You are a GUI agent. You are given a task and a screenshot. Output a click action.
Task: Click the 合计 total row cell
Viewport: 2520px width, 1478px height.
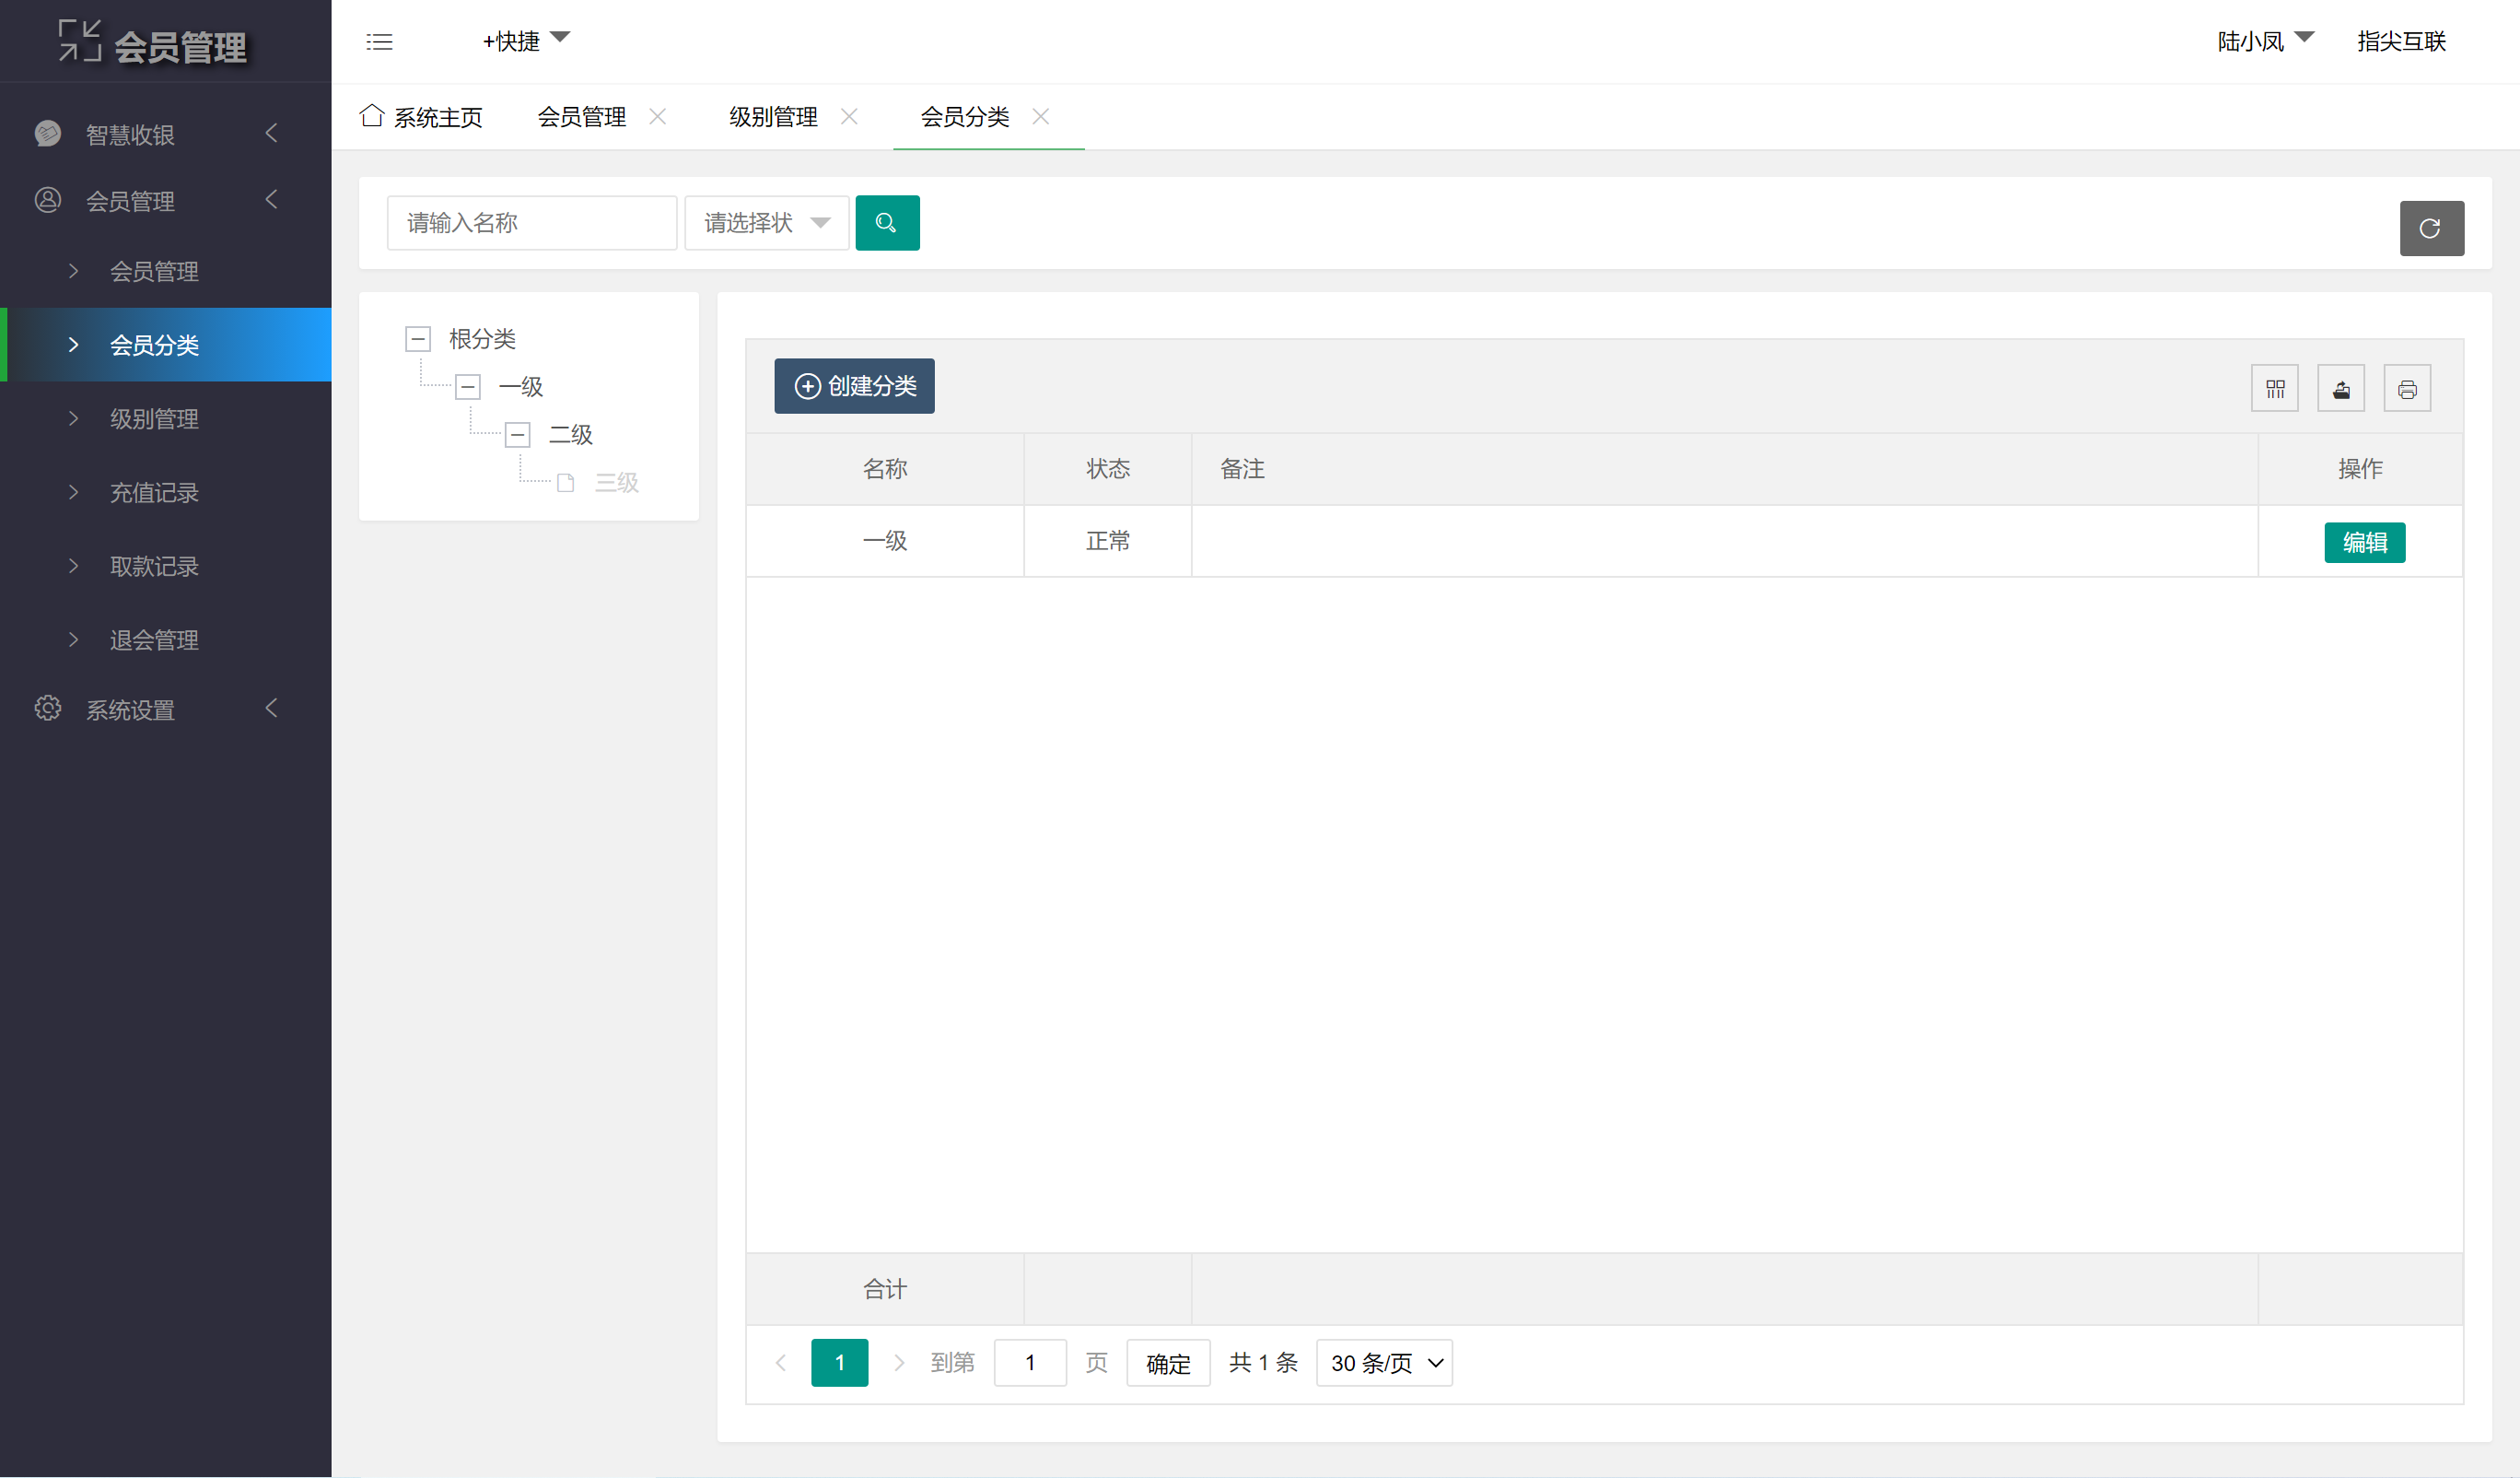(x=885, y=1289)
